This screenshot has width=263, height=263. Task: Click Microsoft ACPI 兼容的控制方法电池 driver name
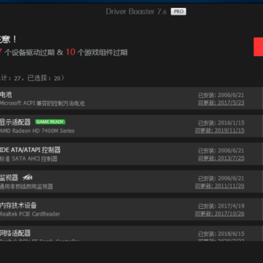pos(42,103)
